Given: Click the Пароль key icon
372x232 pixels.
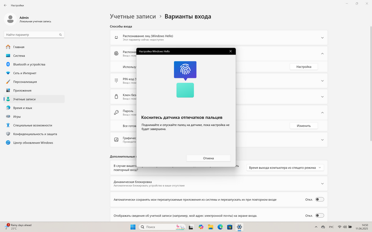Looking at the screenshot, I should click(x=116, y=113).
